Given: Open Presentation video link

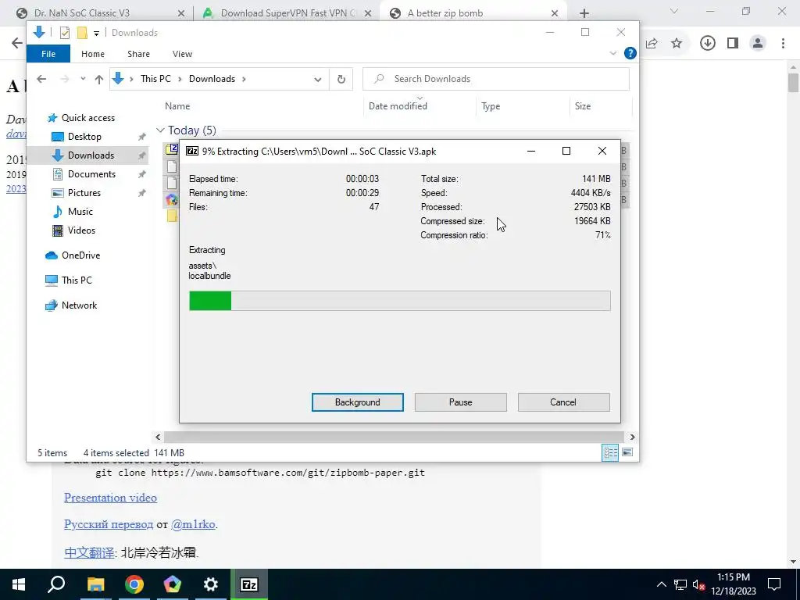Looking at the screenshot, I should tap(110, 498).
